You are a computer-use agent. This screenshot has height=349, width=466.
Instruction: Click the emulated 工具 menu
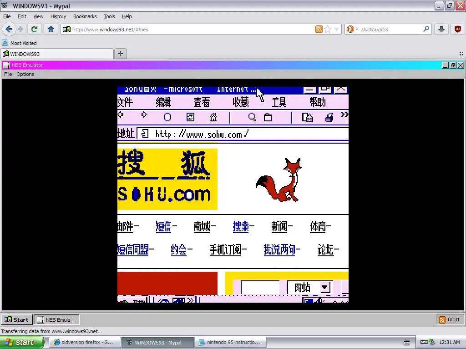tap(279, 102)
